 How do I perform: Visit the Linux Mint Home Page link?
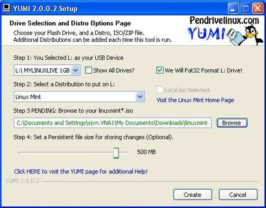(195, 100)
